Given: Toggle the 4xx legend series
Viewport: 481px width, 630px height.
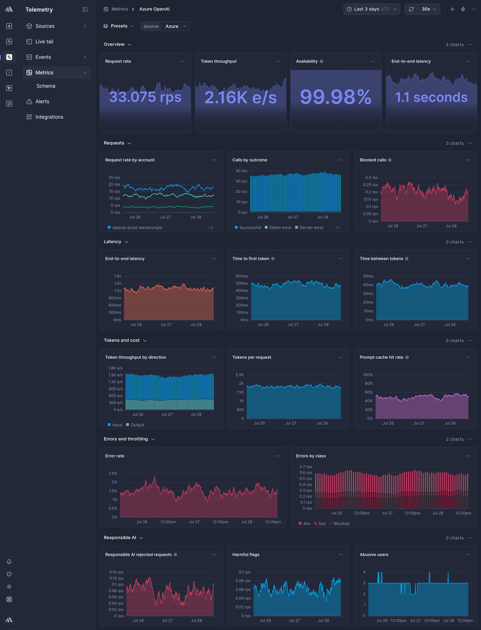Looking at the screenshot, I should 305,524.
